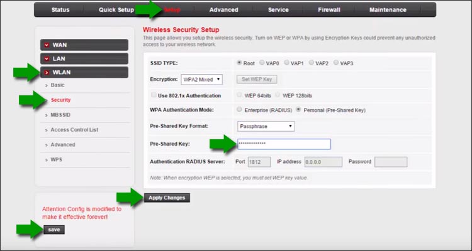This screenshot has width=472, height=251.
Task: Collapse the WLAN sidebar section
Action: tap(83, 72)
